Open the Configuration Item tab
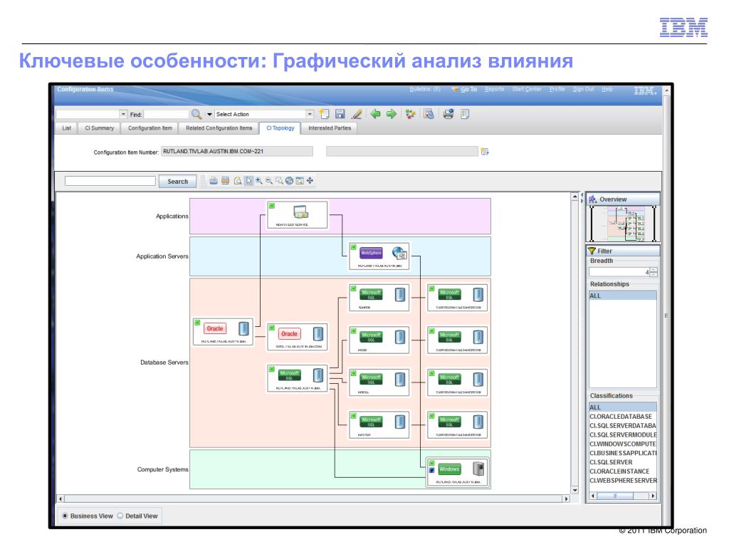The height and width of the screenshot is (547, 729). (x=150, y=128)
